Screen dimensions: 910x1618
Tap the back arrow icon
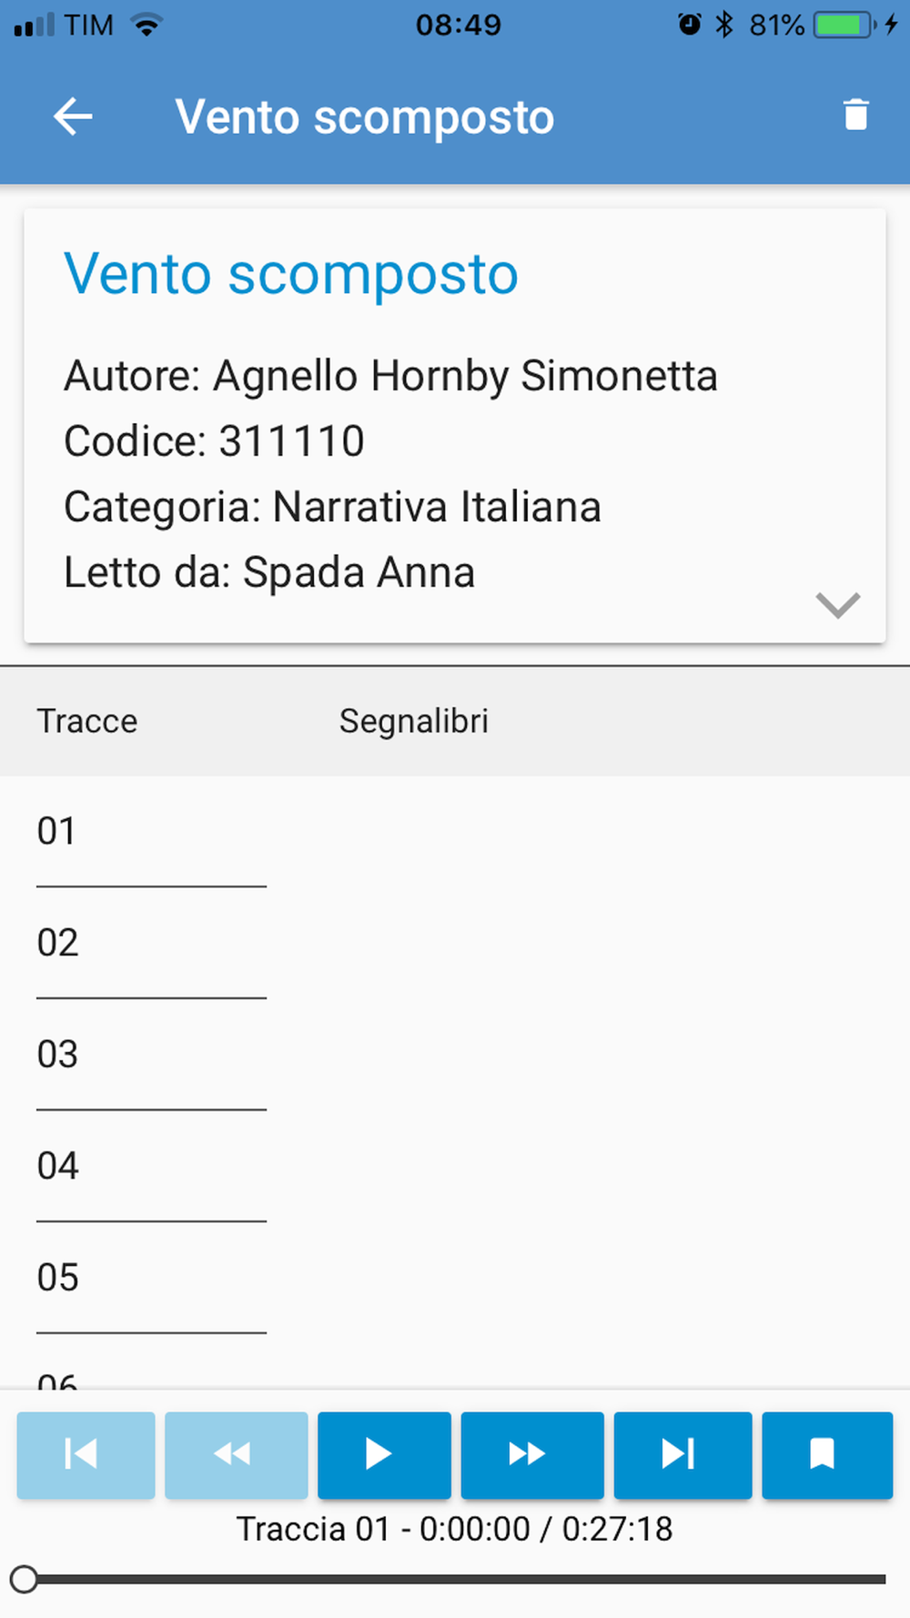tap(73, 116)
